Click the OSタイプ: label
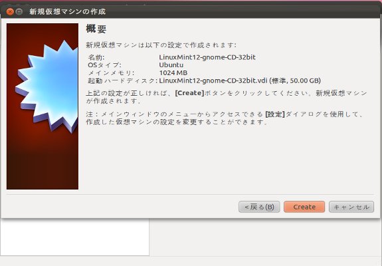Screen dimensions: 382x266 tap(104, 65)
